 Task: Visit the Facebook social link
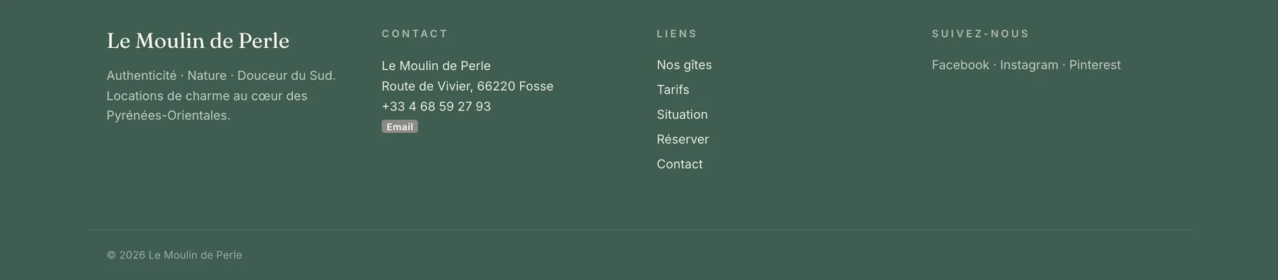[960, 65]
